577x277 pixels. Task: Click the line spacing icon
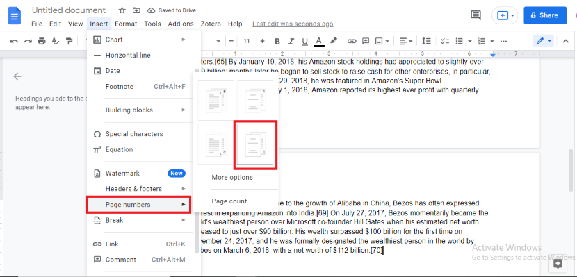(426, 41)
